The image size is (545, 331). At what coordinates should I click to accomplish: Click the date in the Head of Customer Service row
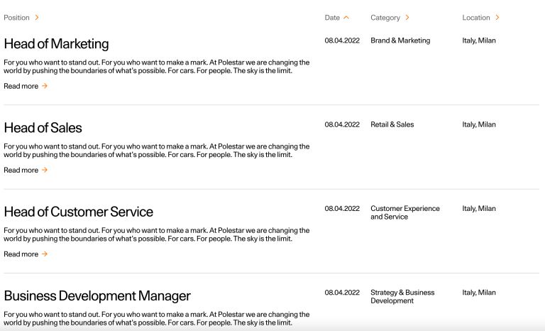(x=342, y=209)
